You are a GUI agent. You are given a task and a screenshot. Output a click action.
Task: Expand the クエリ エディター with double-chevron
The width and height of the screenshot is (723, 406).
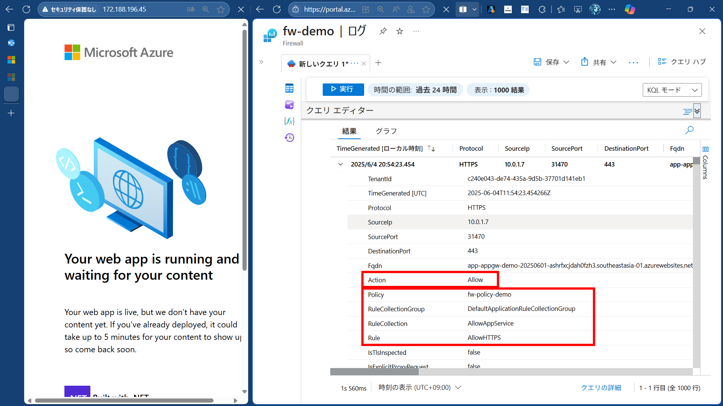tap(697, 111)
